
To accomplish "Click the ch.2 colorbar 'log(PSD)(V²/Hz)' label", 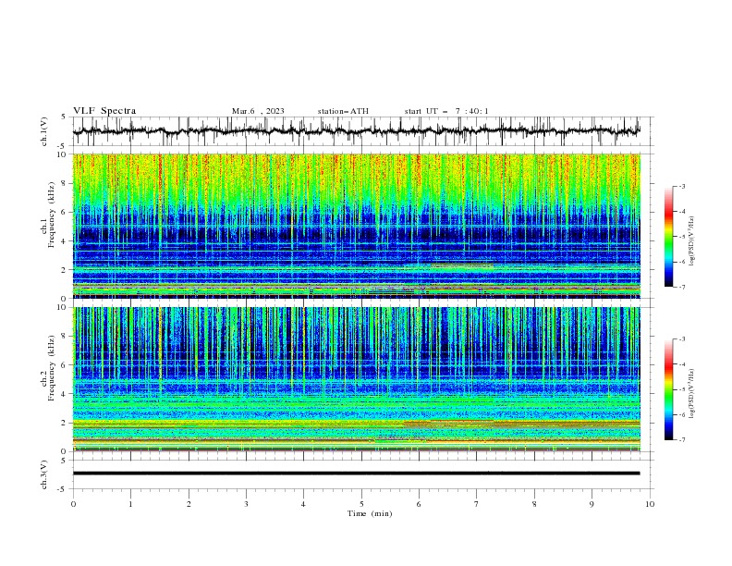I will (x=692, y=394).
